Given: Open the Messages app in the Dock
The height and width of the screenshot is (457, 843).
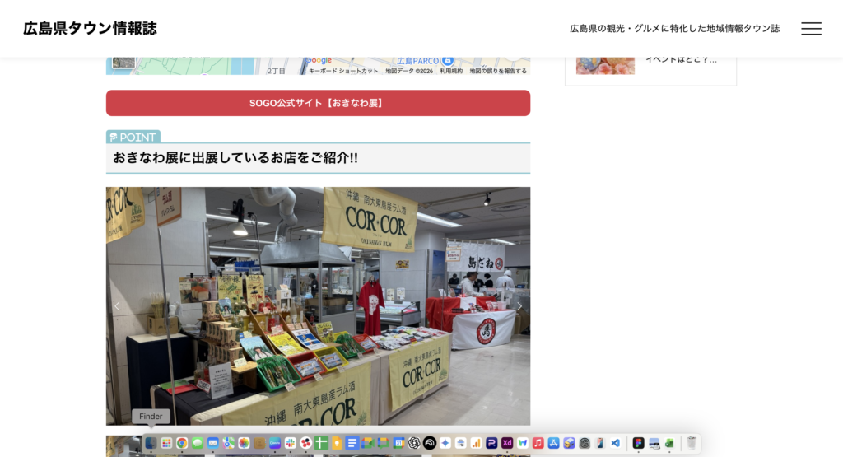Looking at the screenshot, I should coord(198,443).
